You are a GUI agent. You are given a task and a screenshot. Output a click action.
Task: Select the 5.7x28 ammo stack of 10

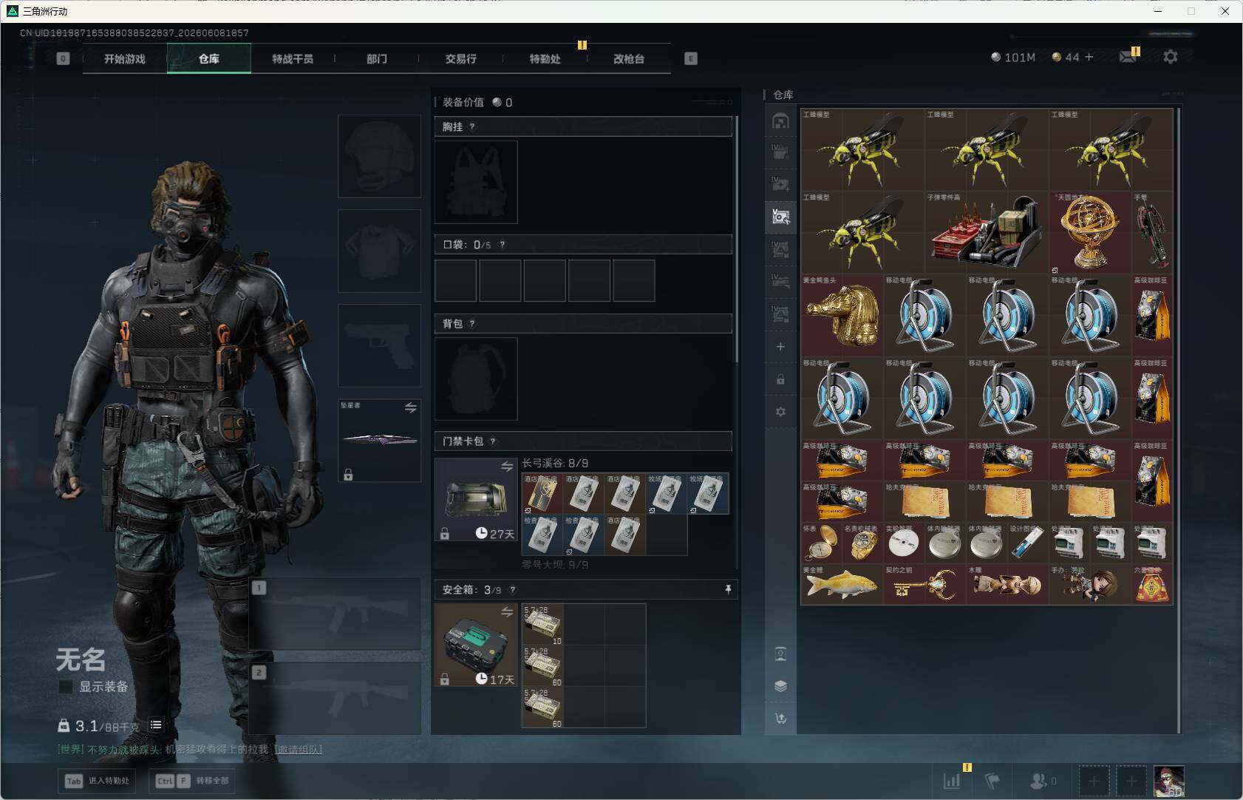542,625
